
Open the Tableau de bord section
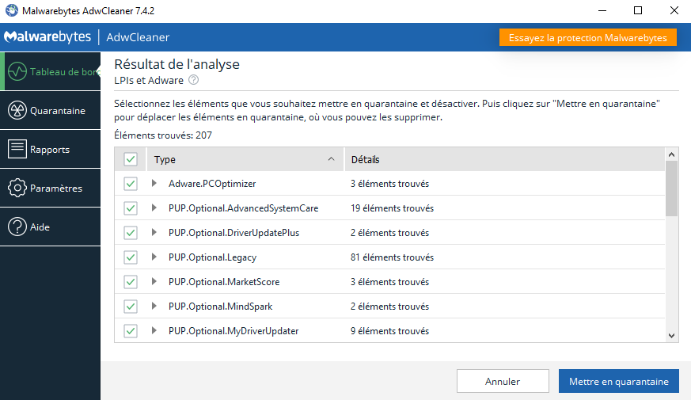click(x=50, y=71)
